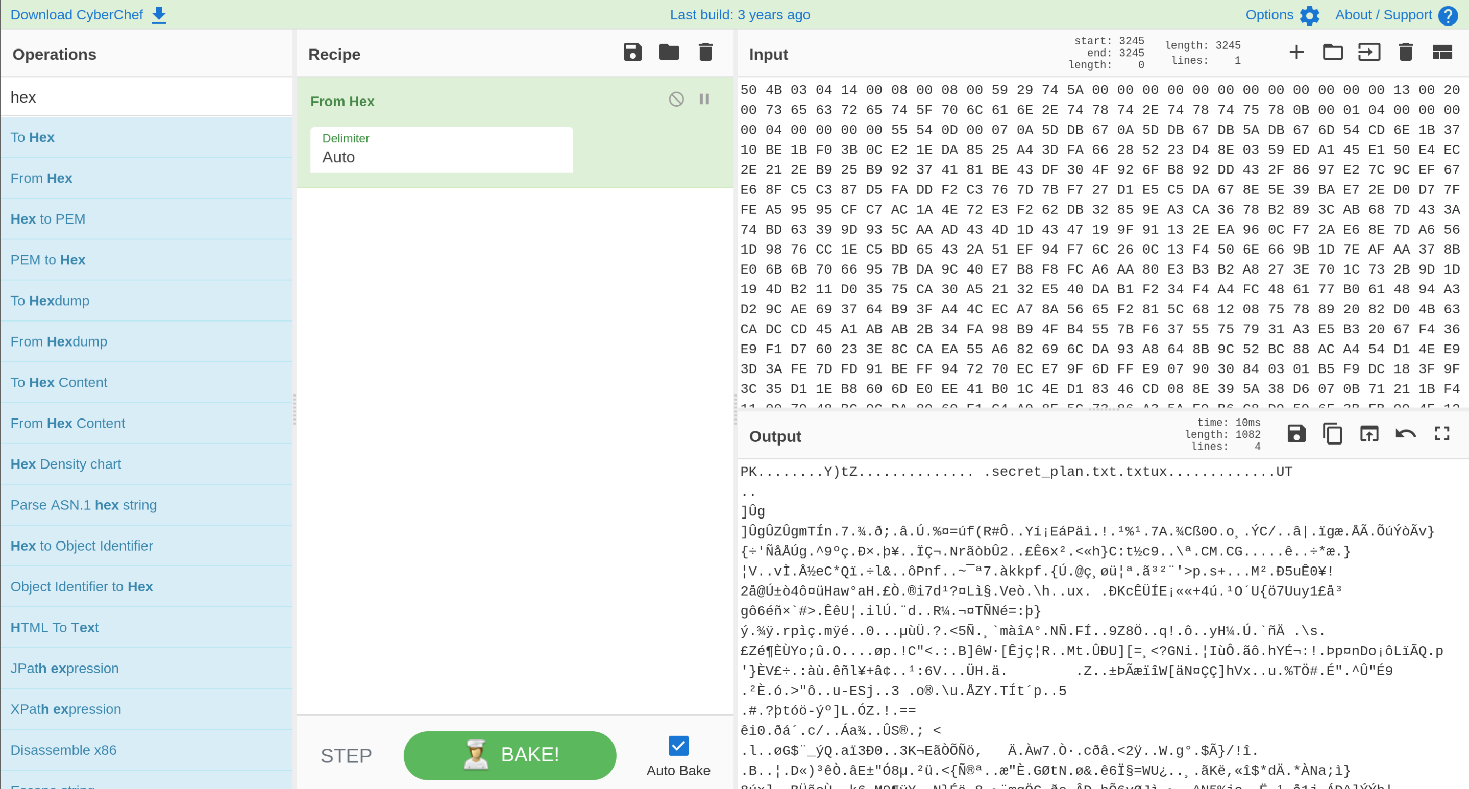Screen dimensions: 1469x789
Task: Copy output to clipboard
Action: [1333, 434]
